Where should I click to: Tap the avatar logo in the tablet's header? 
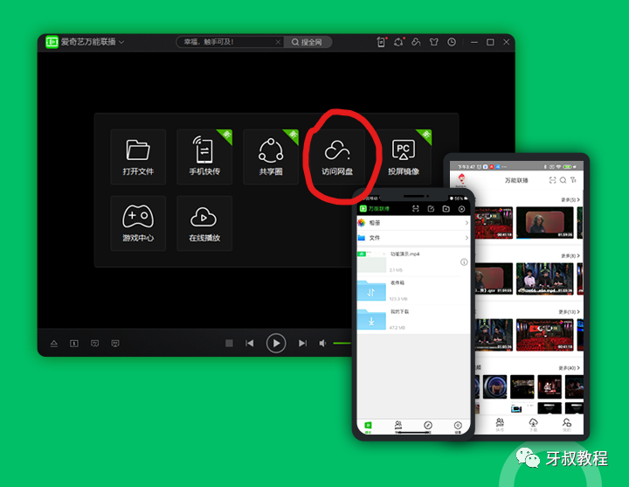coord(462,180)
